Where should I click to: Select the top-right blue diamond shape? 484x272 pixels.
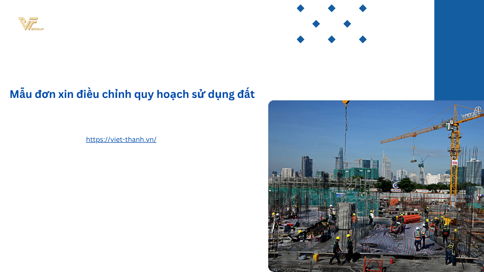pyautogui.click(x=363, y=8)
